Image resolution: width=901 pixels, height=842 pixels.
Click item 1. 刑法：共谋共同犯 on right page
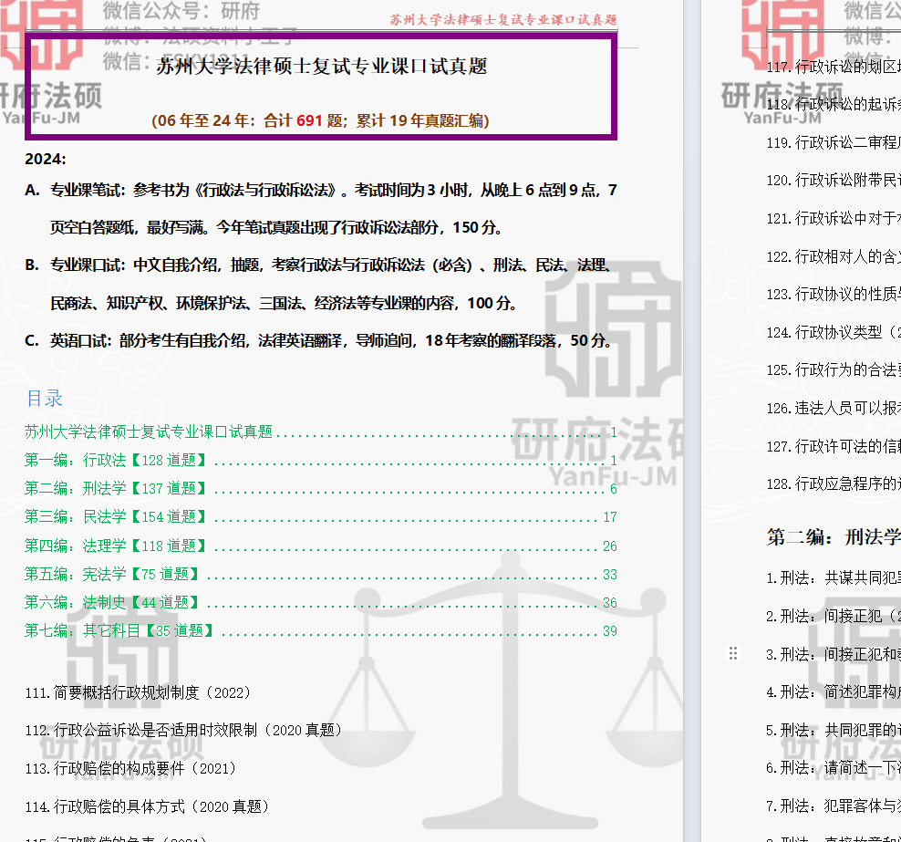coord(834,577)
